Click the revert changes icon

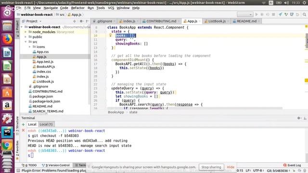coord(297,14)
